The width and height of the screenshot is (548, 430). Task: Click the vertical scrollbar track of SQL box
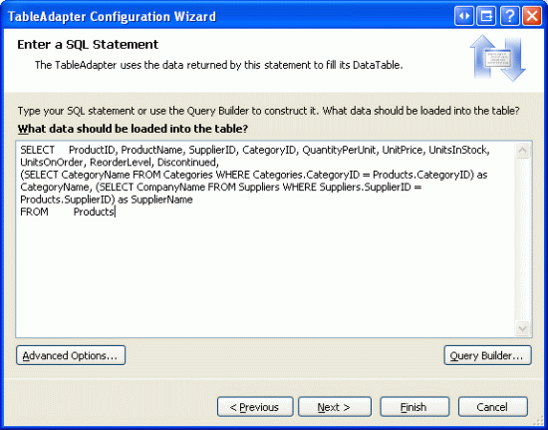coord(523,239)
